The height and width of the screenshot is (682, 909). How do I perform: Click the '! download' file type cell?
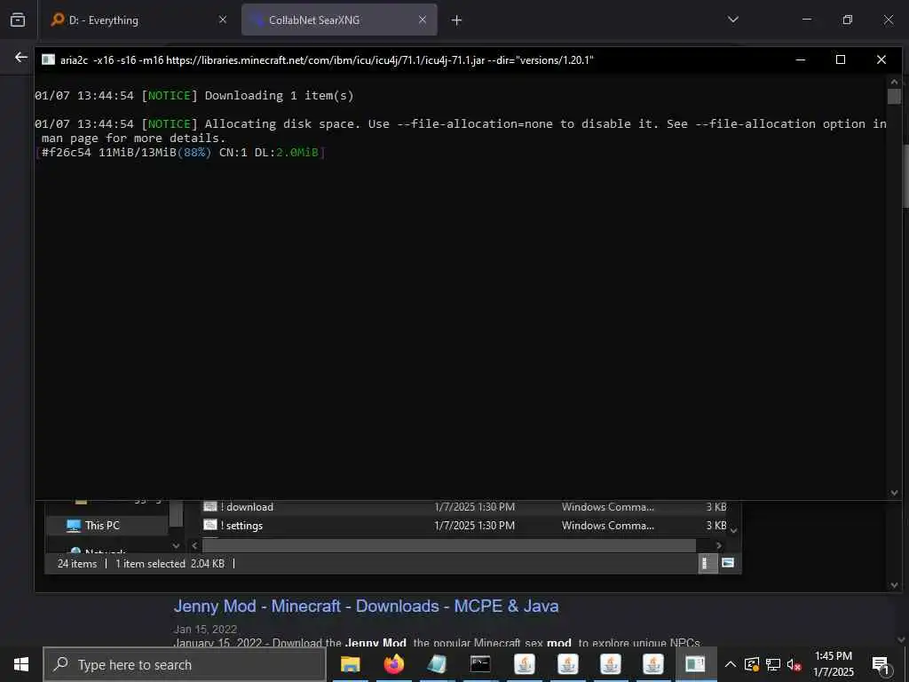(607, 507)
